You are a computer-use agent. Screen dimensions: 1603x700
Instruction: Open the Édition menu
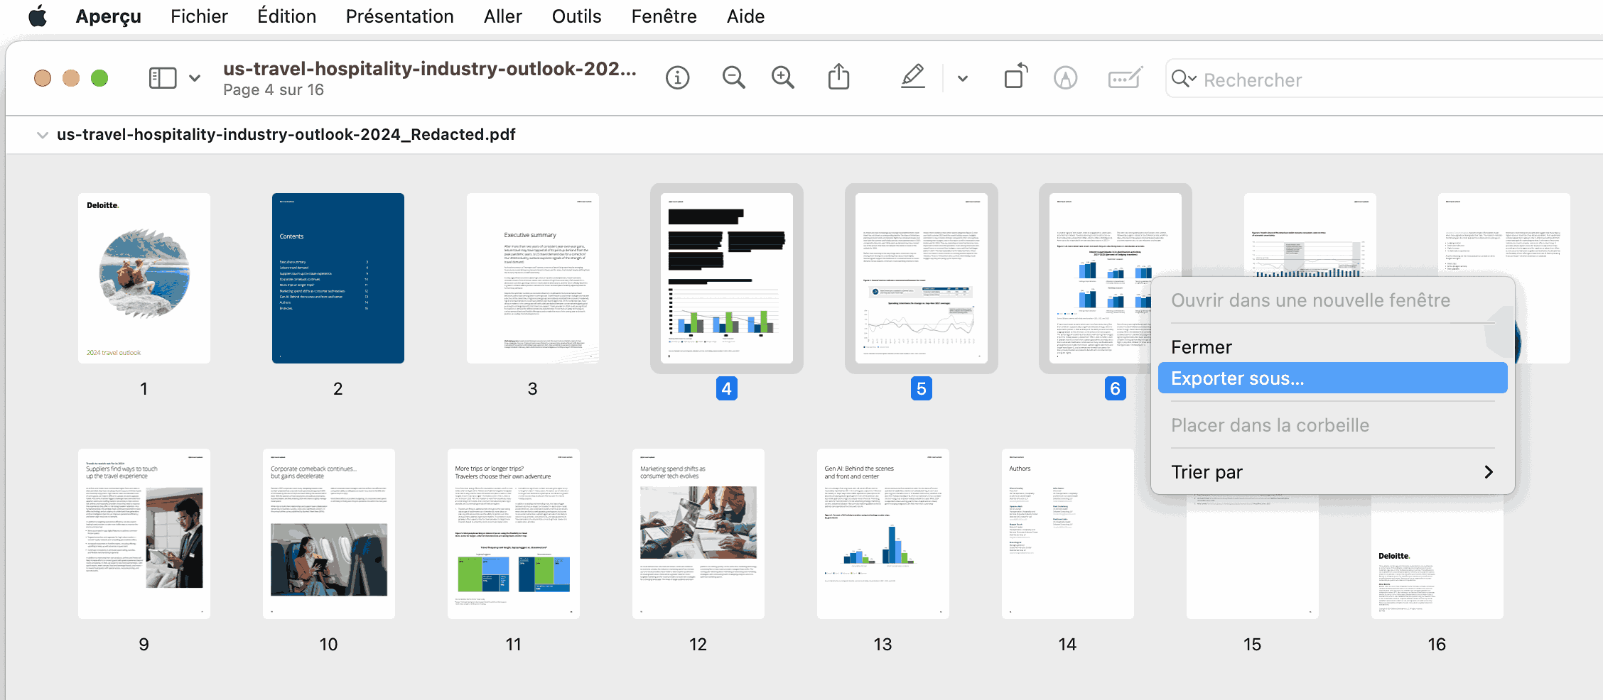point(286,16)
